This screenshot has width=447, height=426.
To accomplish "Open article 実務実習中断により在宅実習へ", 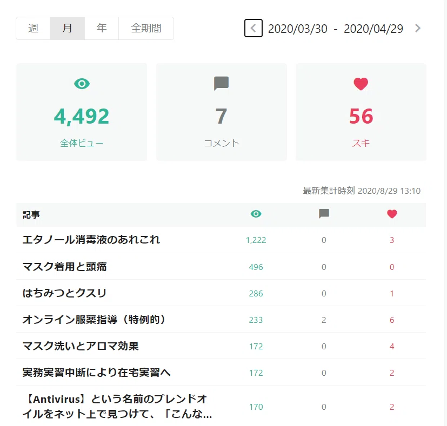I will [x=97, y=373].
